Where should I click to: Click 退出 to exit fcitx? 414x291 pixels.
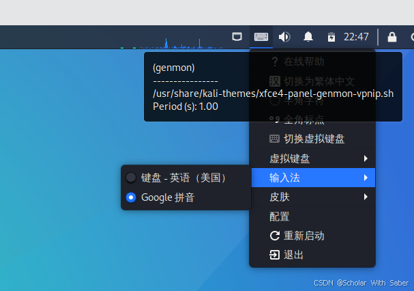tap(312, 255)
